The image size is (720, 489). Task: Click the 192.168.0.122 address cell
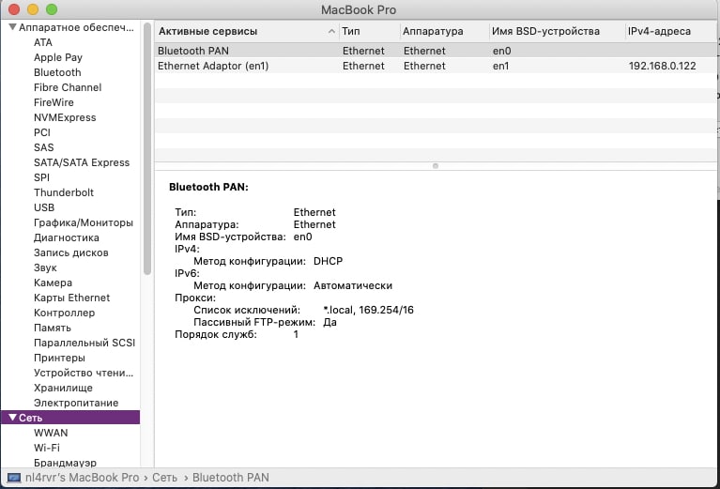(x=662, y=66)
